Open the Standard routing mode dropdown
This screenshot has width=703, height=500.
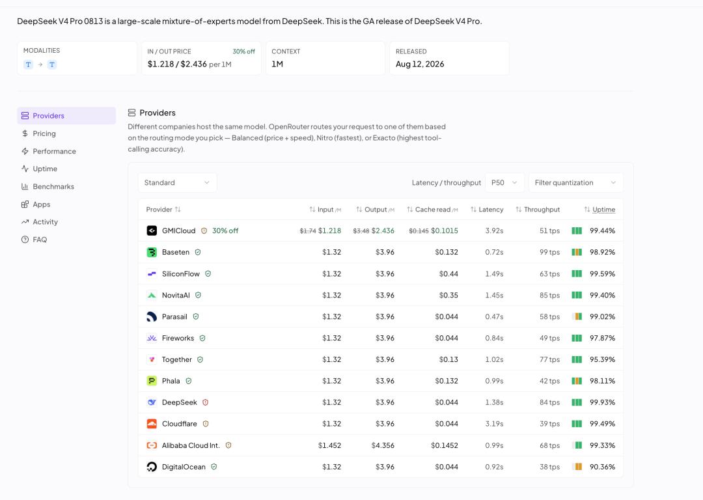177,182
